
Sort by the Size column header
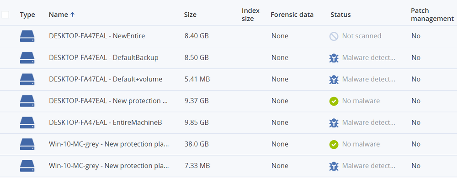coord(190,15)
